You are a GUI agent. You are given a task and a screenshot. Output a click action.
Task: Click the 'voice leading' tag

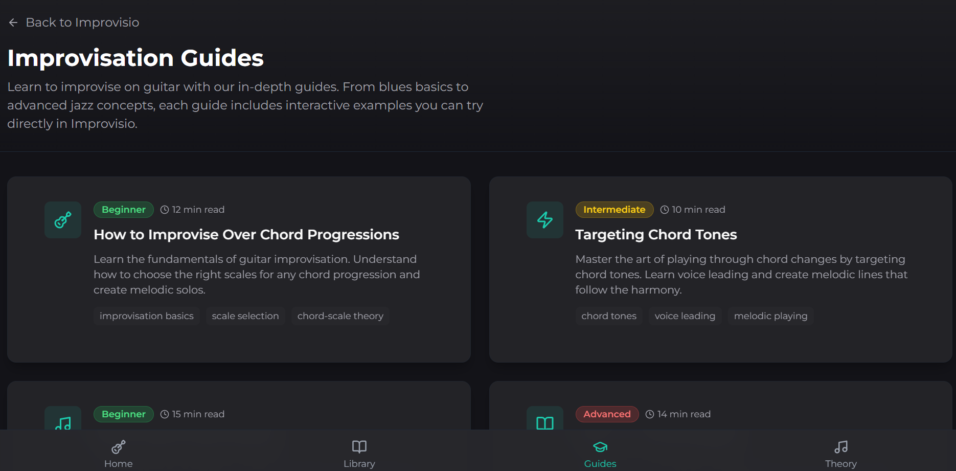click(x=685, y=316)
